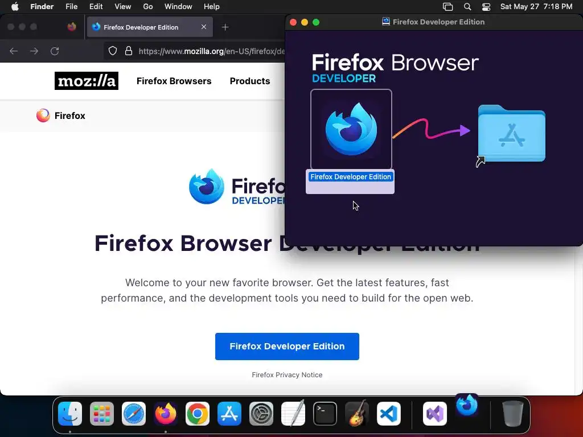583x437 pixels.
Task: Open the Finder menu in menu bar
Action: (x=42, y=7)
